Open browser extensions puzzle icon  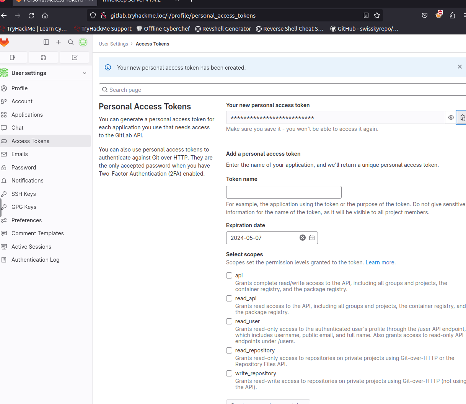pyautogui.click(x=452, y=15)
